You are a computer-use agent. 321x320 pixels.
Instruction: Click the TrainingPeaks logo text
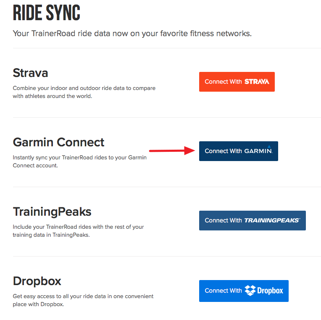273,220
